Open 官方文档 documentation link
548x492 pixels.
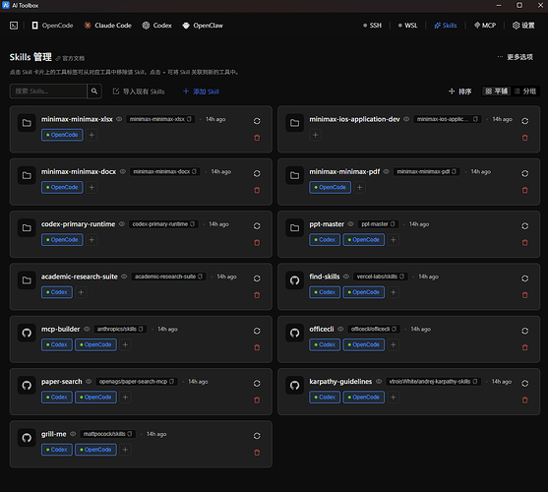tap(70, 58)
